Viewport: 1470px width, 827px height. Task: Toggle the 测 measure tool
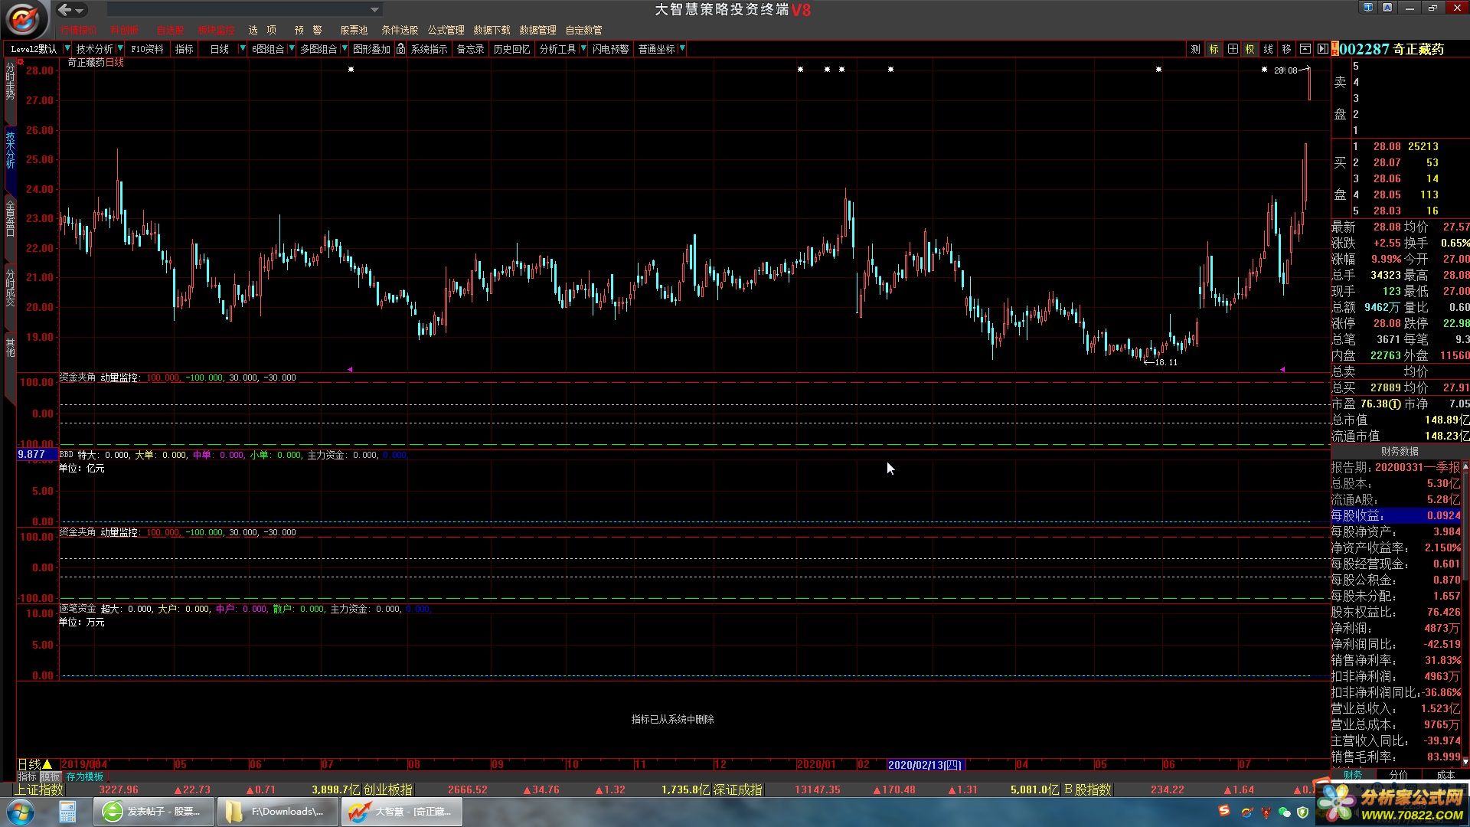[1195, 49]
